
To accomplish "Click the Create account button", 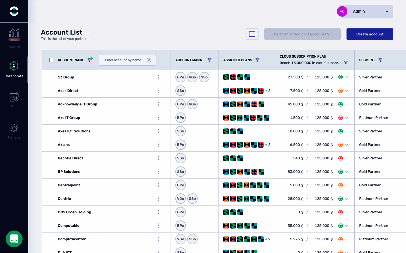I will [370, 34].
